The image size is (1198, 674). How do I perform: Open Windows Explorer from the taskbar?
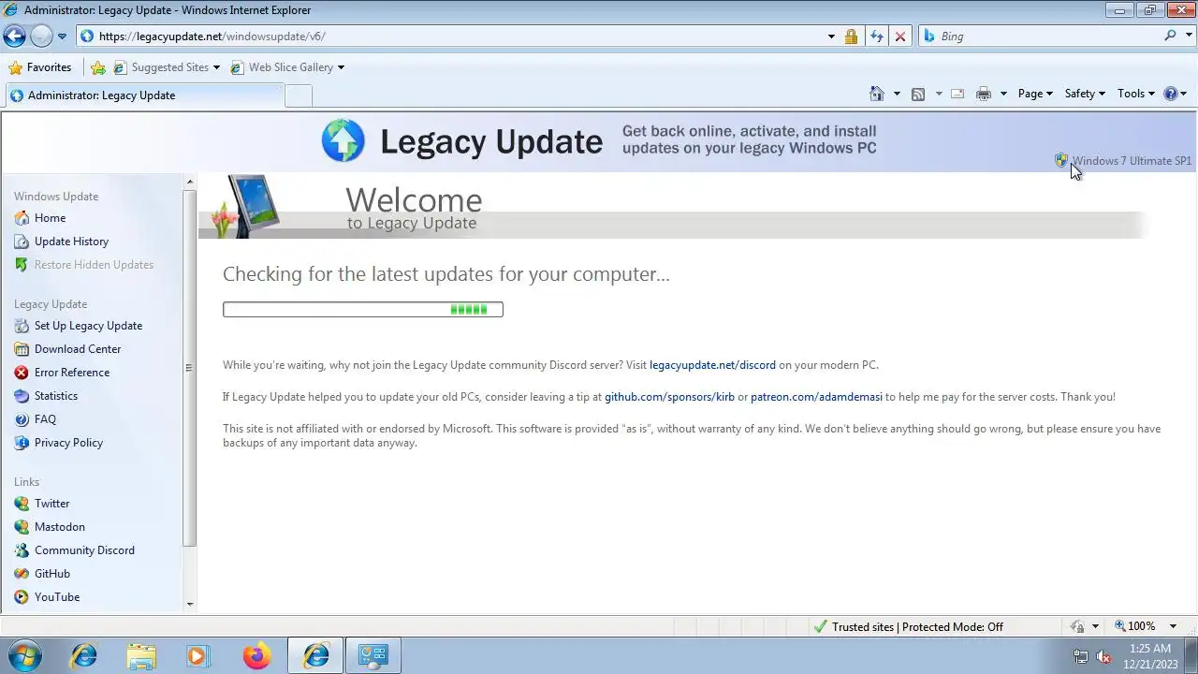point(140,656)
